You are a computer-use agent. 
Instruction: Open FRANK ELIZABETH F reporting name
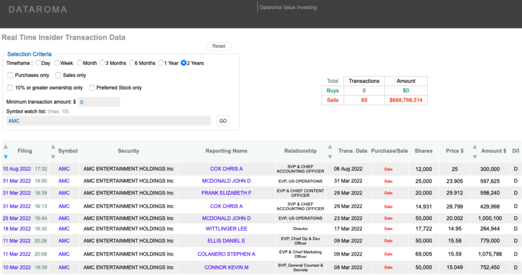[x=226, y=193]
